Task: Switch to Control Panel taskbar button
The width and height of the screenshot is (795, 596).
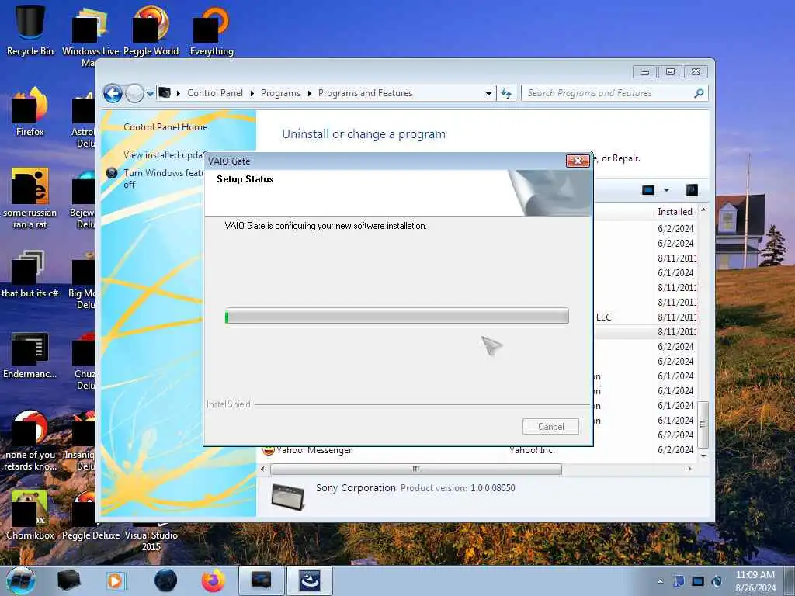Action: pyautogui.click(x=261, y=580)
